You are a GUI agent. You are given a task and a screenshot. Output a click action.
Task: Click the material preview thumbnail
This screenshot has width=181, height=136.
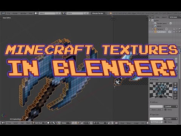point(161,90)
